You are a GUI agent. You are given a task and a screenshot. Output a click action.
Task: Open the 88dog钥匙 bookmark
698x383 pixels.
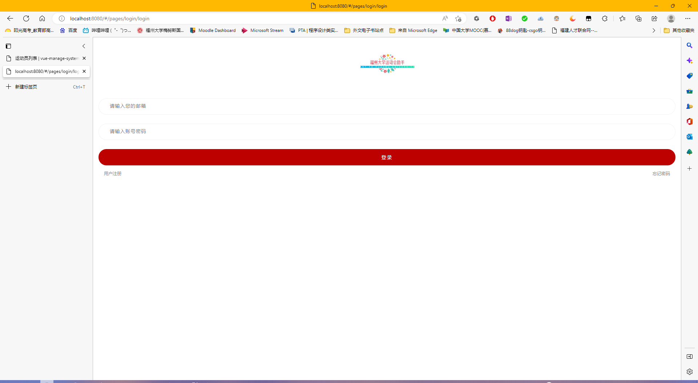click(522, 30)
